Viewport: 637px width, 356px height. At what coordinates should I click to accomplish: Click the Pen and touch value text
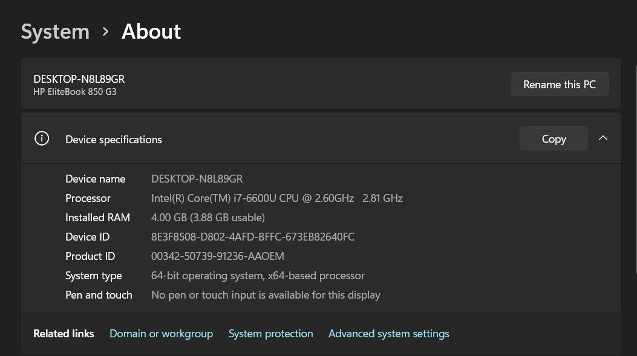click(x=266, y=295)
